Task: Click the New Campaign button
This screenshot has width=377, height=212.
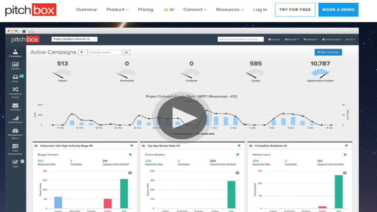Action: tap(328, 52)
